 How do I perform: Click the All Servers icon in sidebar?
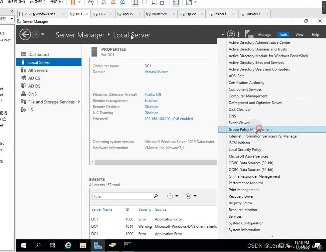pyautogui.click(x=23, y=70)
